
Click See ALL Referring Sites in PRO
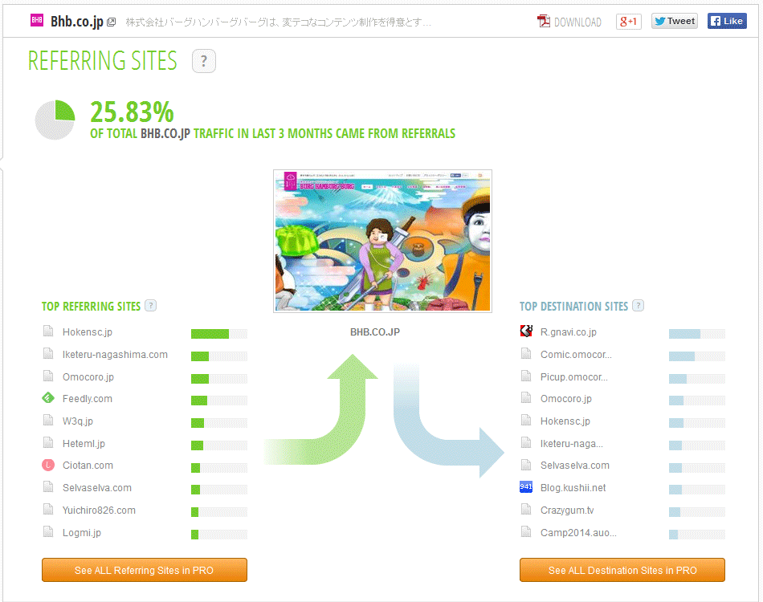point(145,570)
